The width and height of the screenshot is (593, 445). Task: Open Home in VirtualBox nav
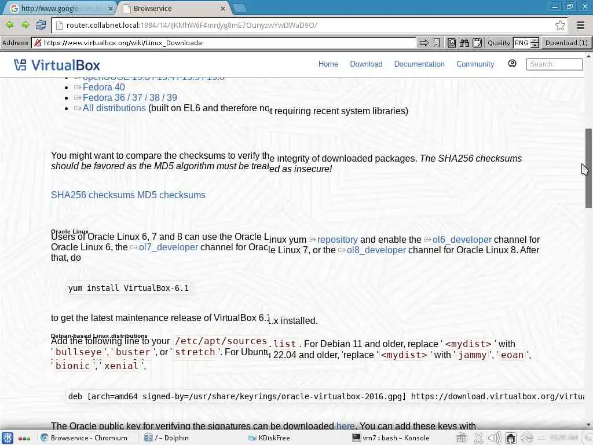(x=328, y=64)
